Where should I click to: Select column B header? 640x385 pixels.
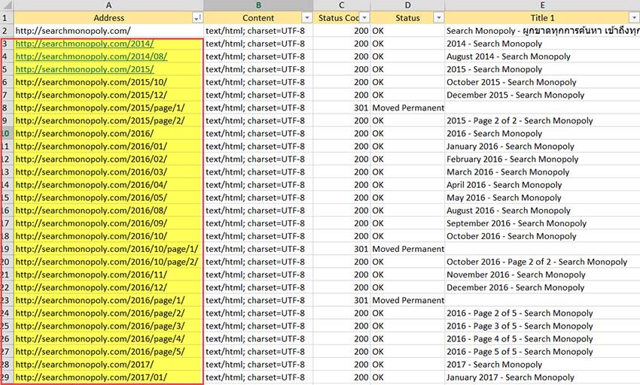tap(258, 5)
